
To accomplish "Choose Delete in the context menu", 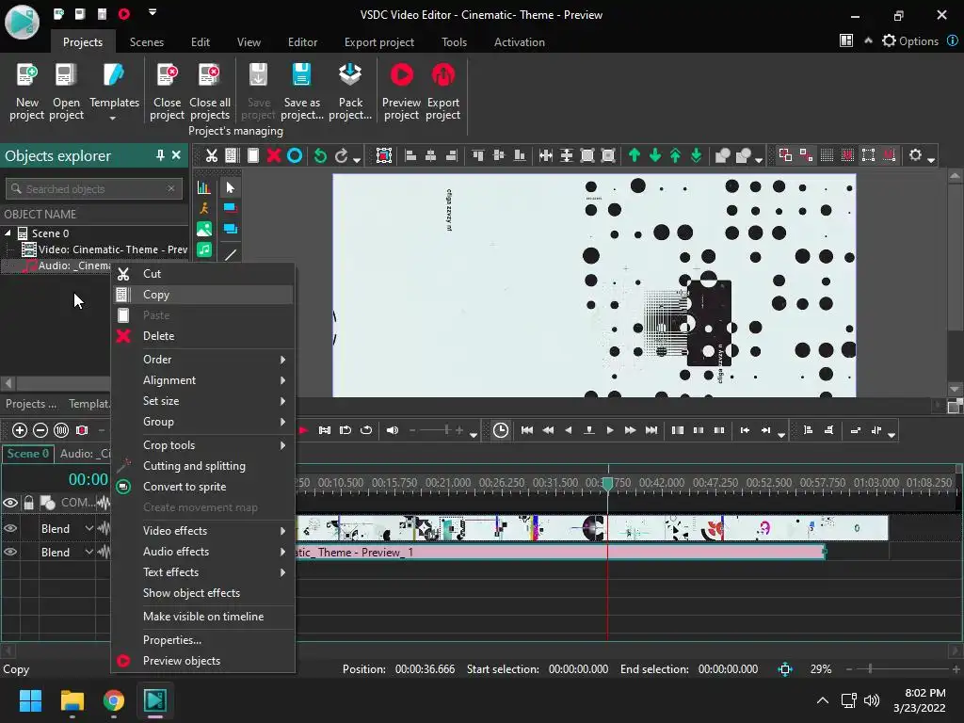I will [203, 336].
